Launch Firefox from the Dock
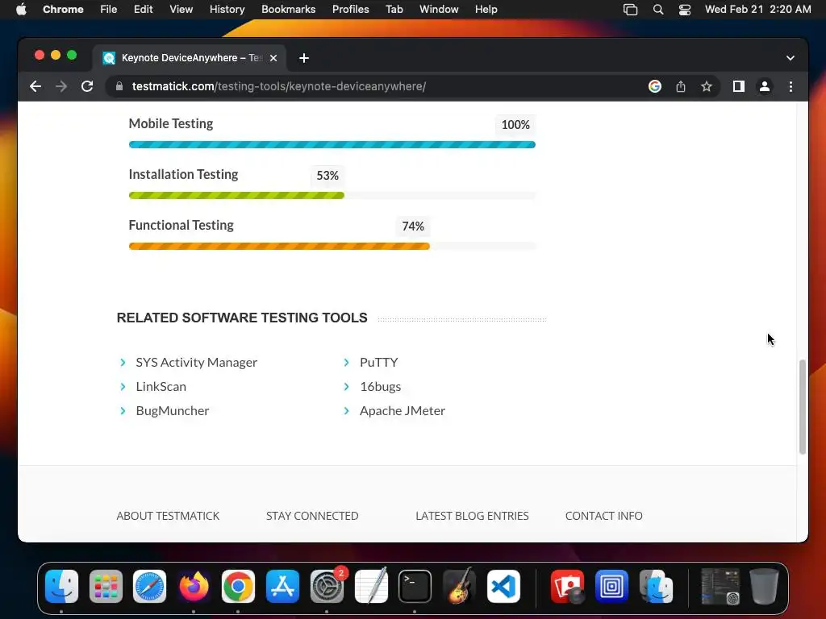This screenshot has width=826, height=619. click(194, 587)
